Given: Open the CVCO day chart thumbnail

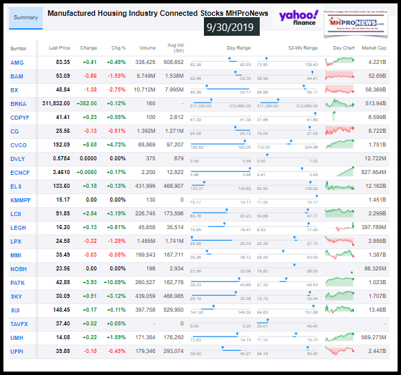Looking at the screenshot, I should (340, 144).
